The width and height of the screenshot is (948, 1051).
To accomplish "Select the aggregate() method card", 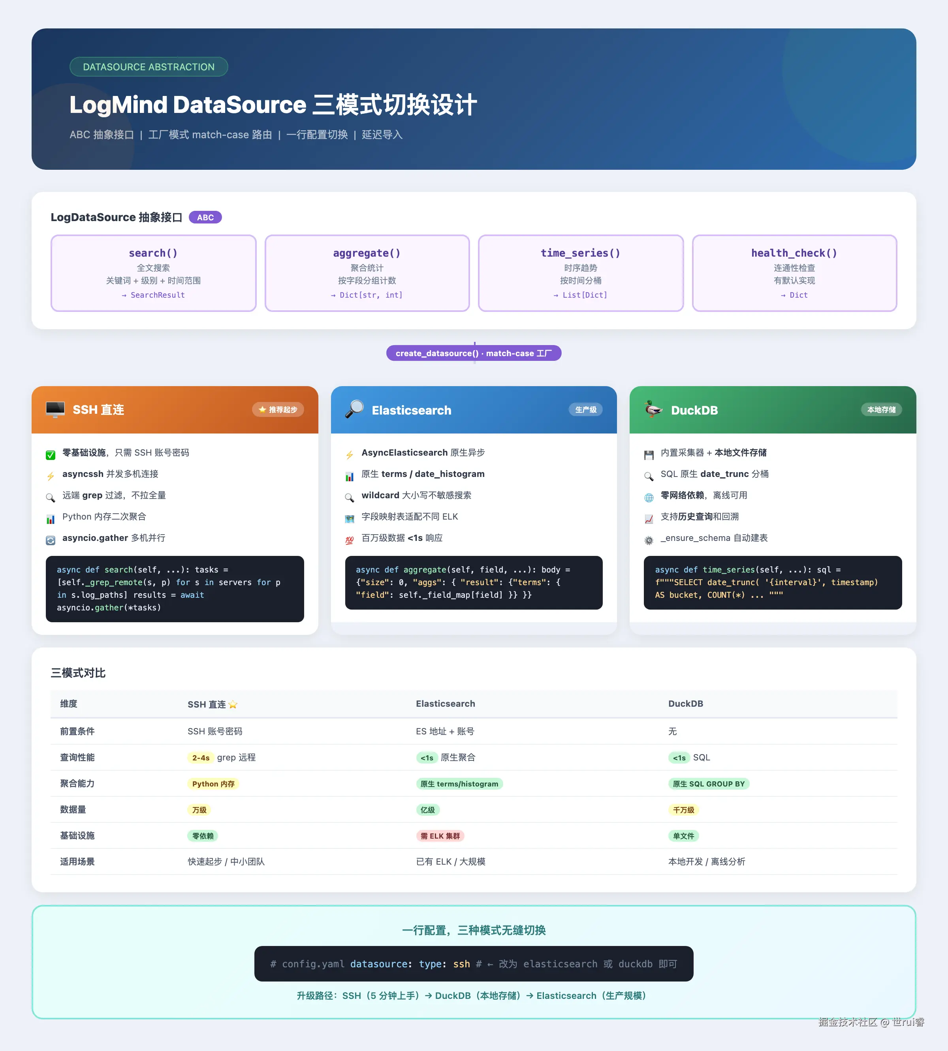I will pyautogui.click(x=367, y=273).
